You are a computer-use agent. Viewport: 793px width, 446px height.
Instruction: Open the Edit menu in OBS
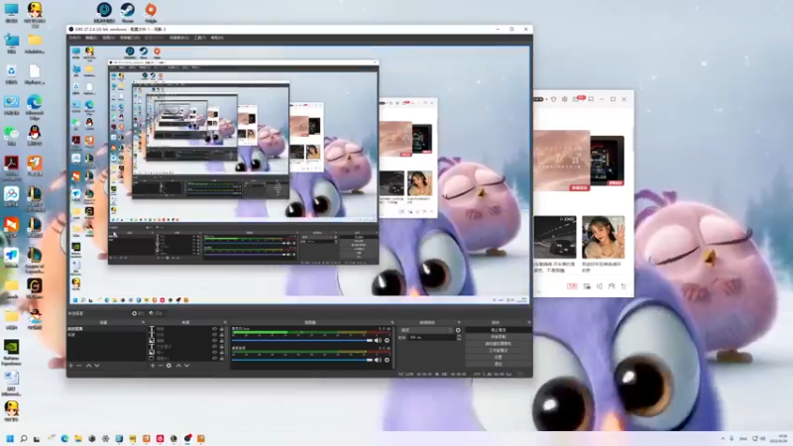91,38
